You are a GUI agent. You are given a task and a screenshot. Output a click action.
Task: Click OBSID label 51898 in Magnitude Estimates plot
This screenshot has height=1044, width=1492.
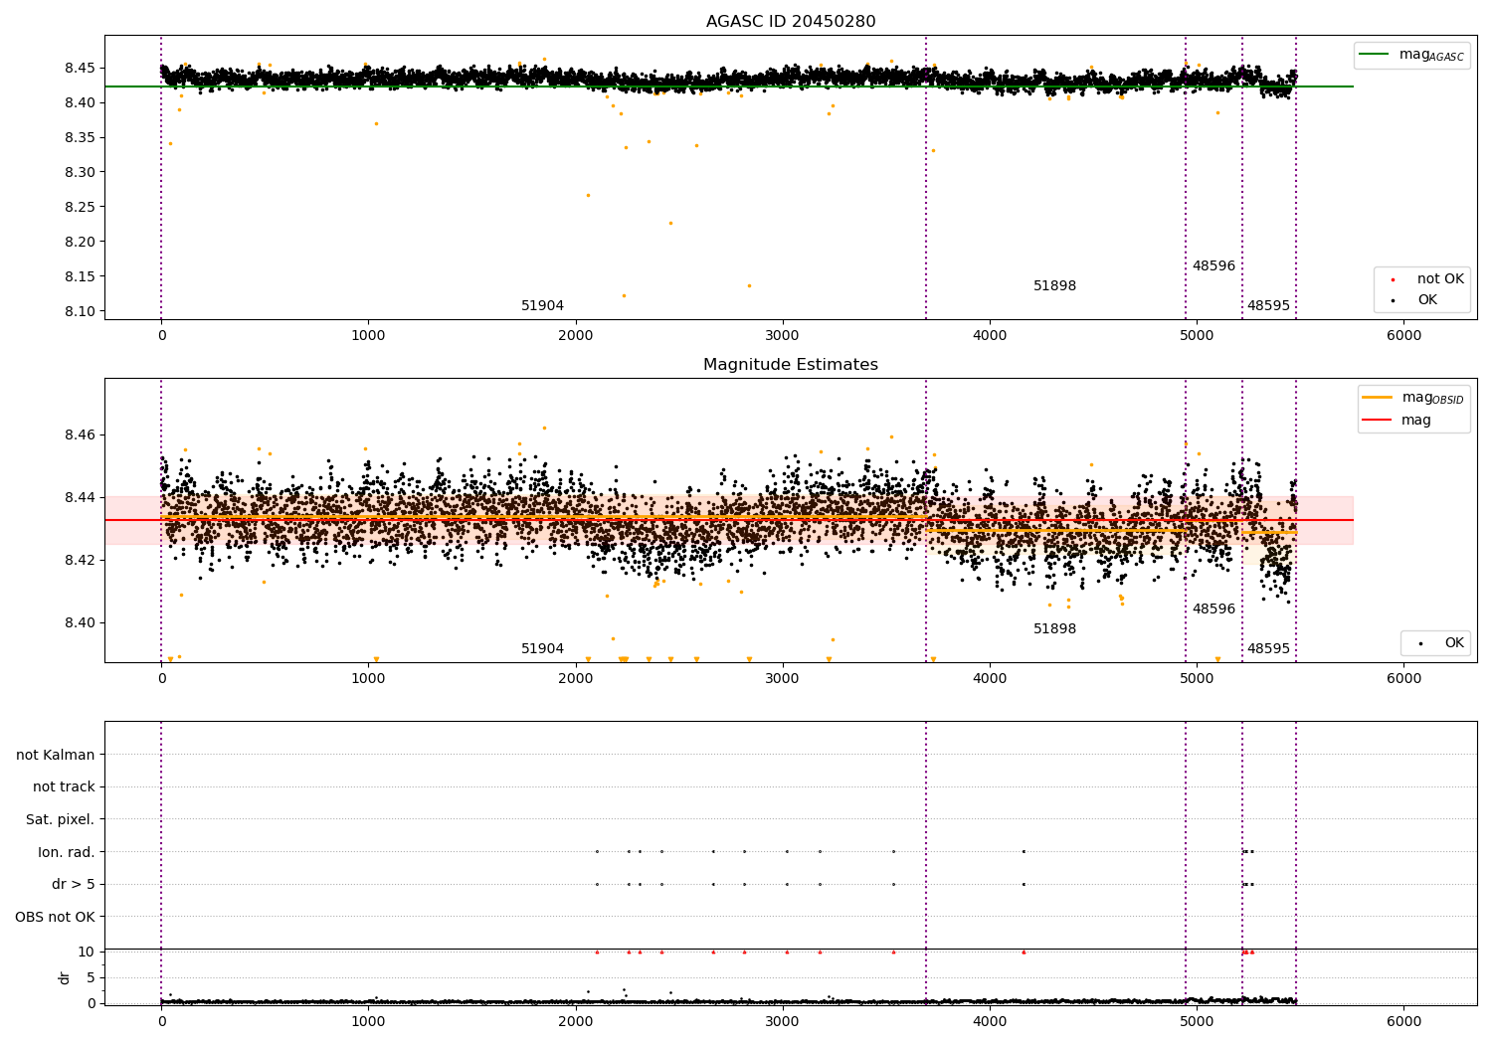(x=1054, y=629)
